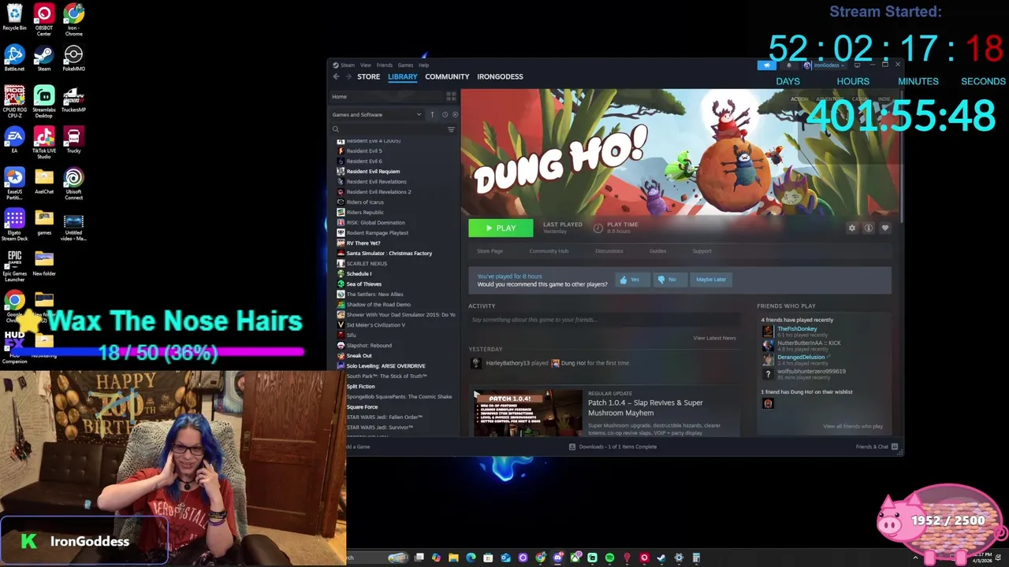Open Battle.net desktop shortcut
The image size is (1009, 567).
pos(14,57)
